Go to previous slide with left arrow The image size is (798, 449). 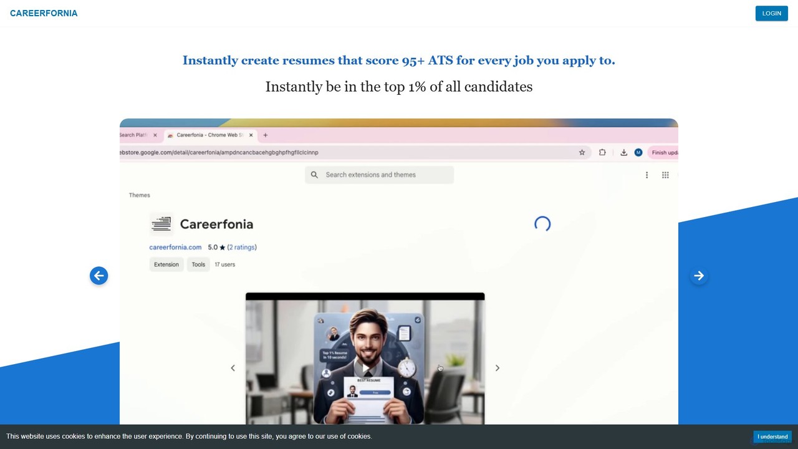click(x=99, y=276)
